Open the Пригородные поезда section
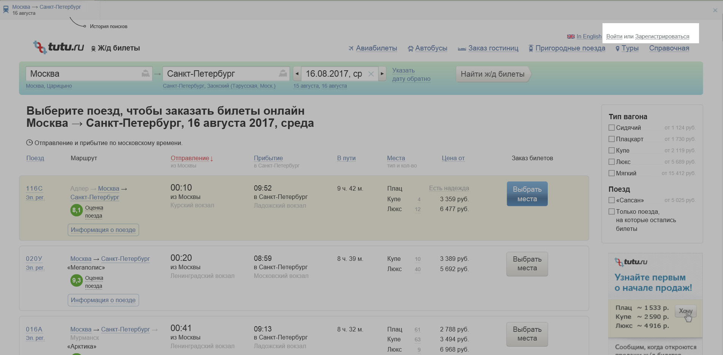This screenshot has height=355, width=723. [x=570, y=48]
